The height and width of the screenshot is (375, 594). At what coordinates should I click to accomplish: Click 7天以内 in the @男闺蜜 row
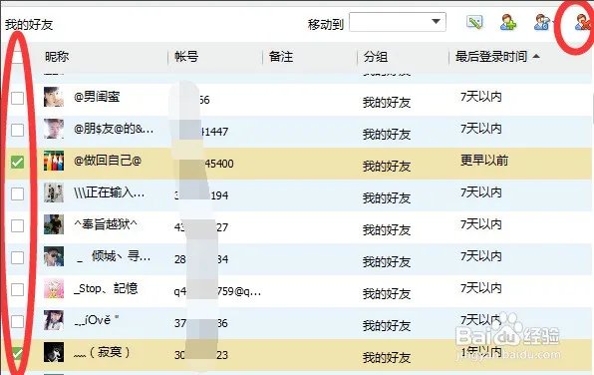[481, 97]
